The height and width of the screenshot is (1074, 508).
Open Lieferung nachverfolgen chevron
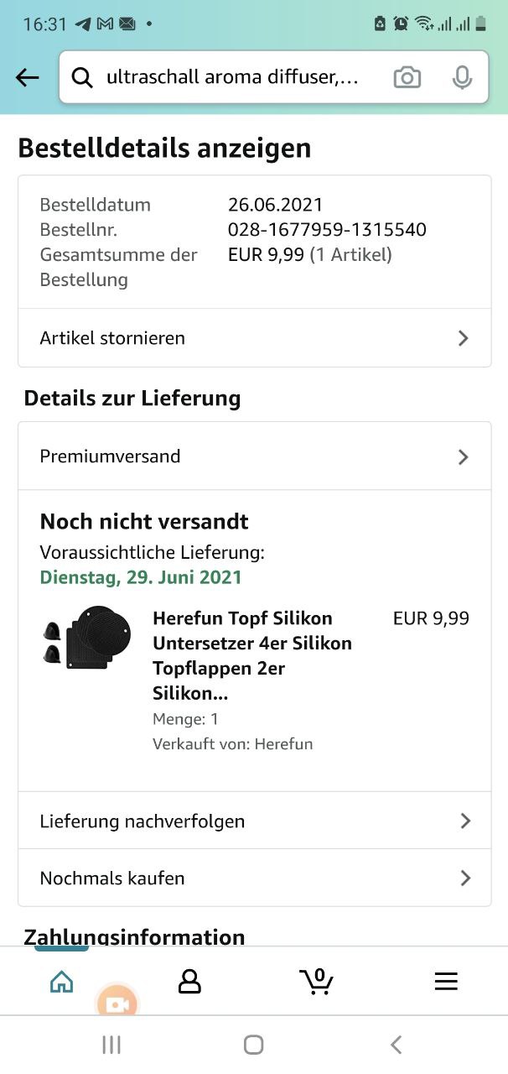click(465, 821)
